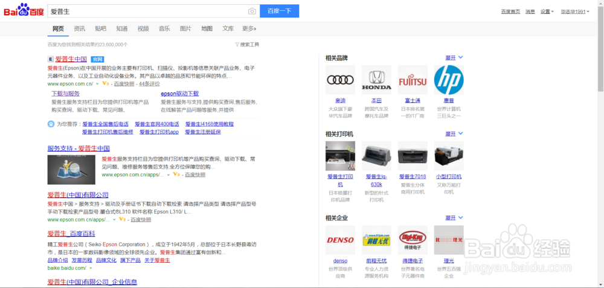Open the 44条评价 link
604x288 pixels.
(149, 84)
